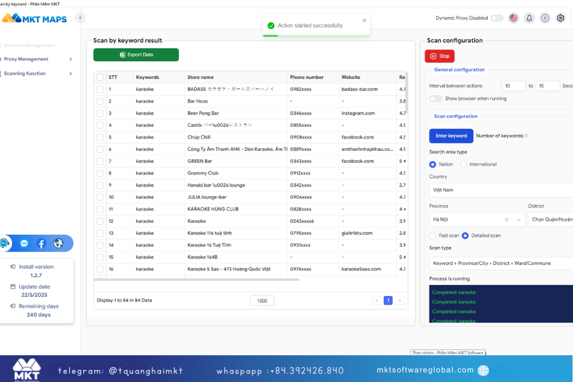Screen dimensions: 573x382
Task: Open the notification bell
Action: pos(529,18)
